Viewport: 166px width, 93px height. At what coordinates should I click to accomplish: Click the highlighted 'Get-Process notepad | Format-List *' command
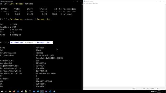(x=31, y=42)
